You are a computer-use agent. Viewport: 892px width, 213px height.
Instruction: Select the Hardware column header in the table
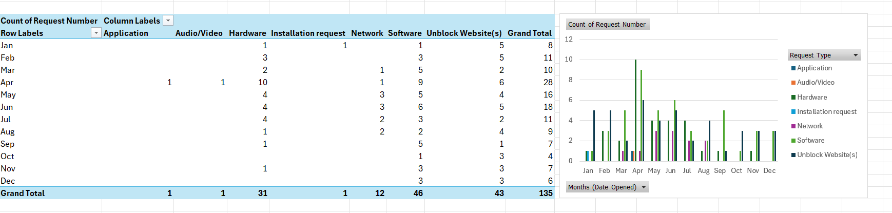[248, 33]
